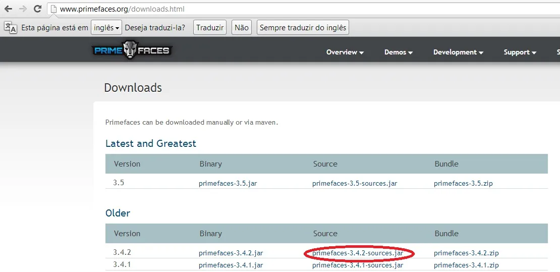The height and width of the screenshot is (272, 560).
Task: Click the Não button
Action: pos(242,28)
